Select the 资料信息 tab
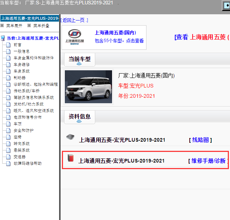The image size is (230, 220). [79, 117]
